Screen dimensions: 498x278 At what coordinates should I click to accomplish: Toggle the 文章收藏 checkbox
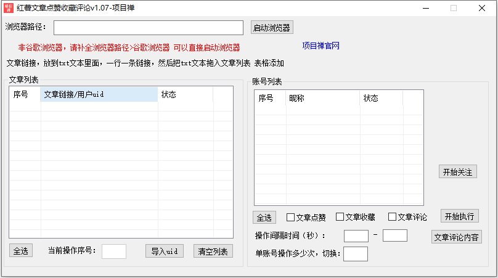pos(340,217)
